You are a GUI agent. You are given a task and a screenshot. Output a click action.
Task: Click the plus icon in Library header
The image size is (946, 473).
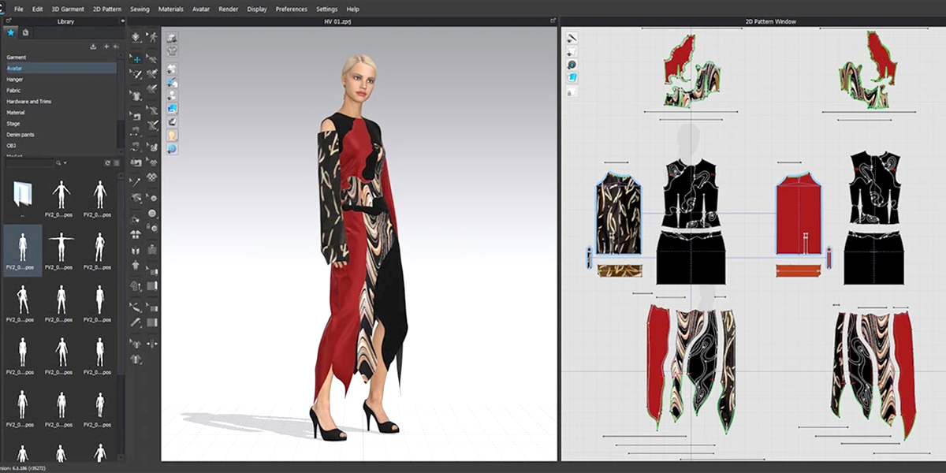[x=106, y=47]
